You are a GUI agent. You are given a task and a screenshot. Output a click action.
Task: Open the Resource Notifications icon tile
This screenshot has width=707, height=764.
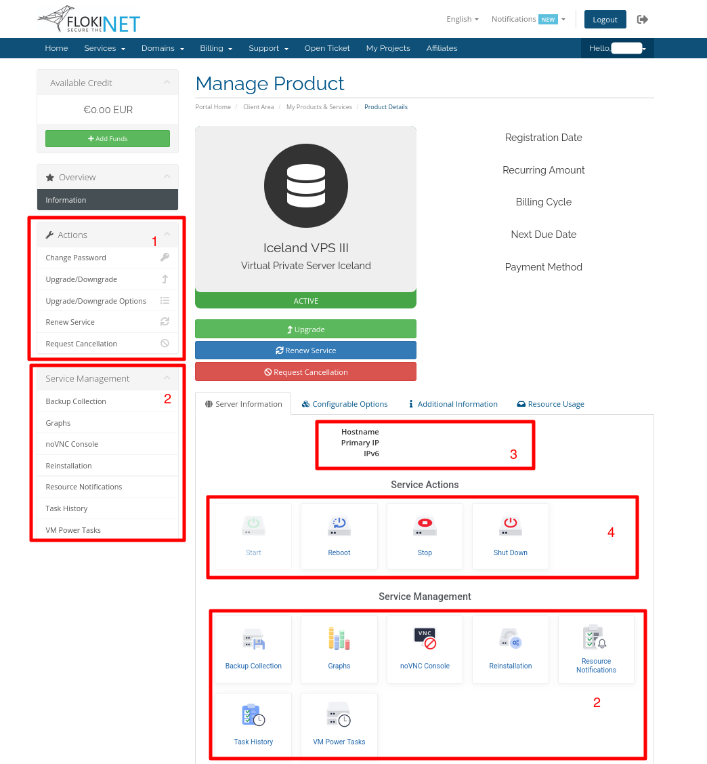(596, 639)
